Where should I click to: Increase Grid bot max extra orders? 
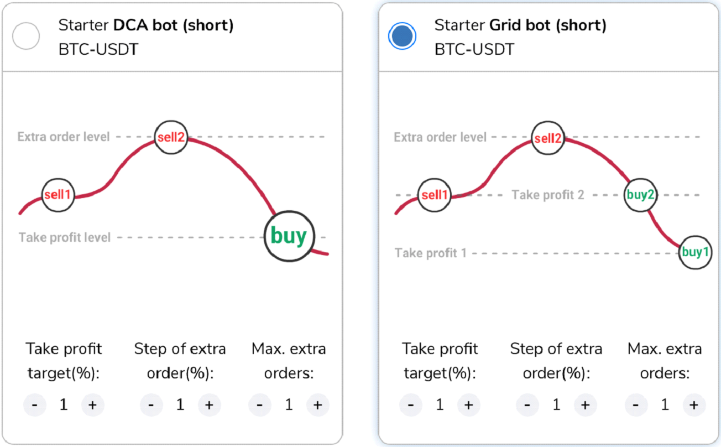tap(693, 405)
